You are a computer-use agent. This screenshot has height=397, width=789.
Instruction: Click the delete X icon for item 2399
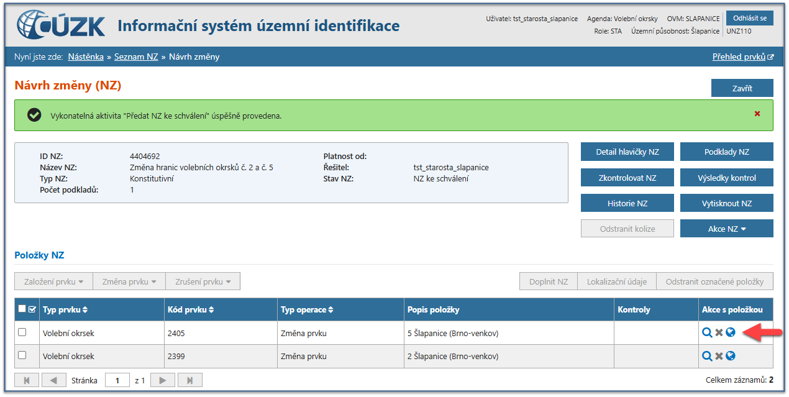coord(719,356)
